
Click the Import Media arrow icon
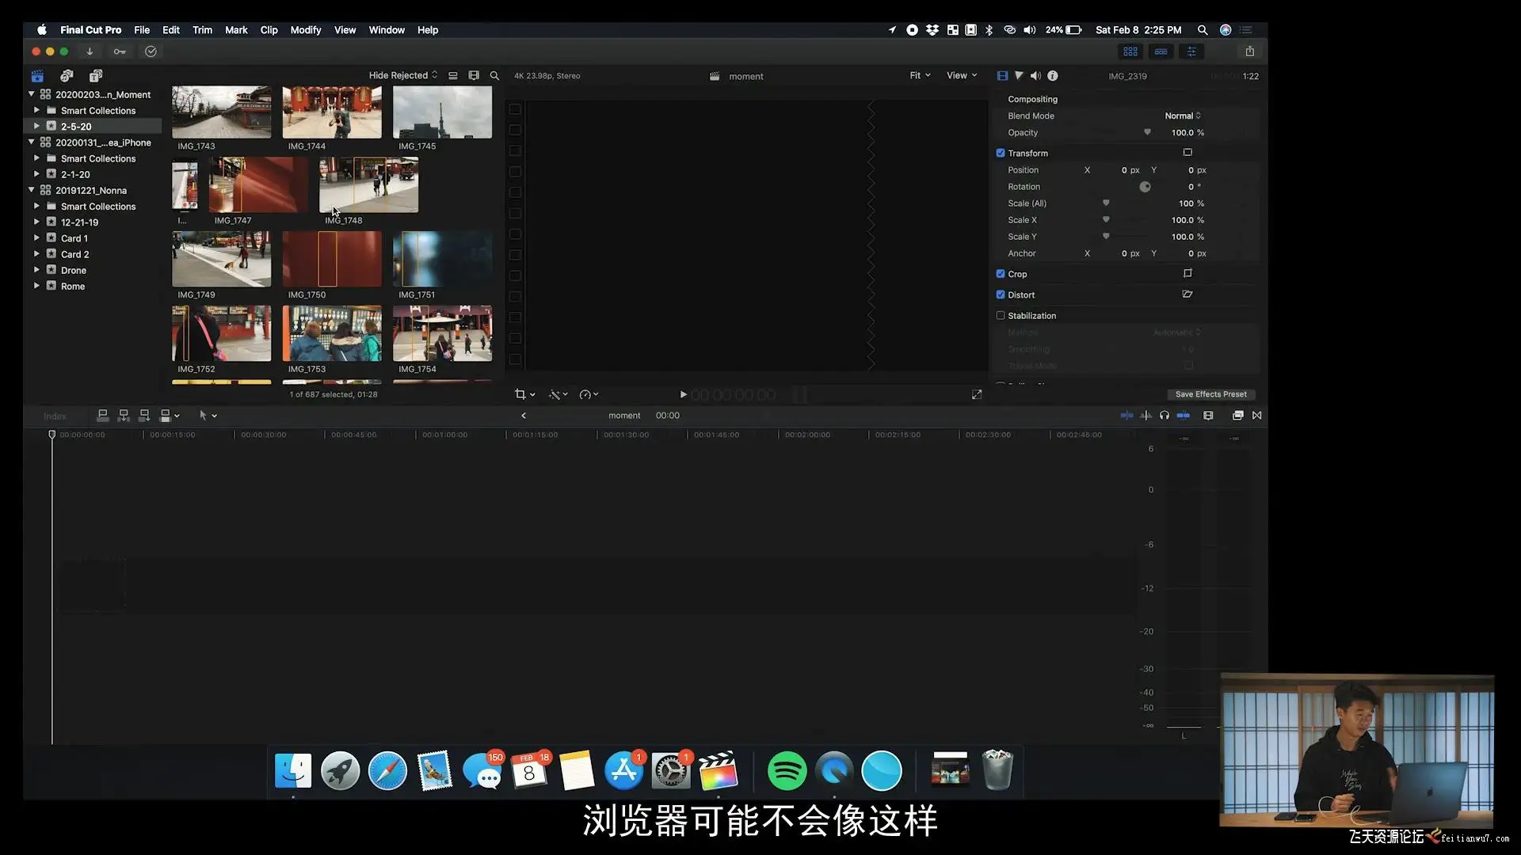pos(90,51)
